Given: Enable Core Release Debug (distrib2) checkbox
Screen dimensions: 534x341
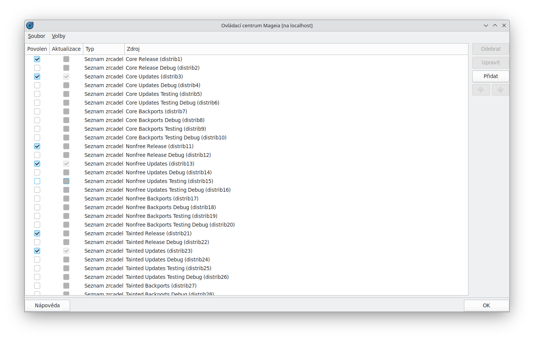Looking at the screenshot, I should pyautogui.click(x=37, y=68).
